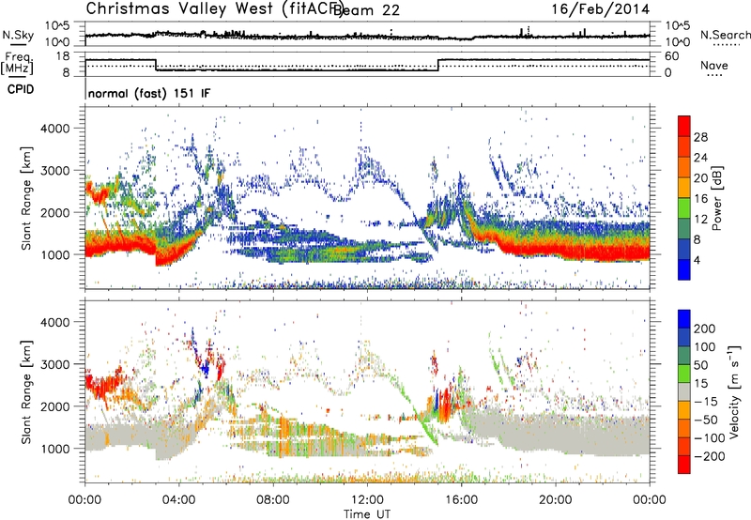Click the '-200' label on Velocity color bar
This screenshot has width=751, height=520.
pyautogui.click(x=710, y=456)
